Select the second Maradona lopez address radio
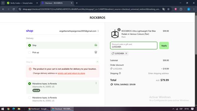 coord(30,97)
